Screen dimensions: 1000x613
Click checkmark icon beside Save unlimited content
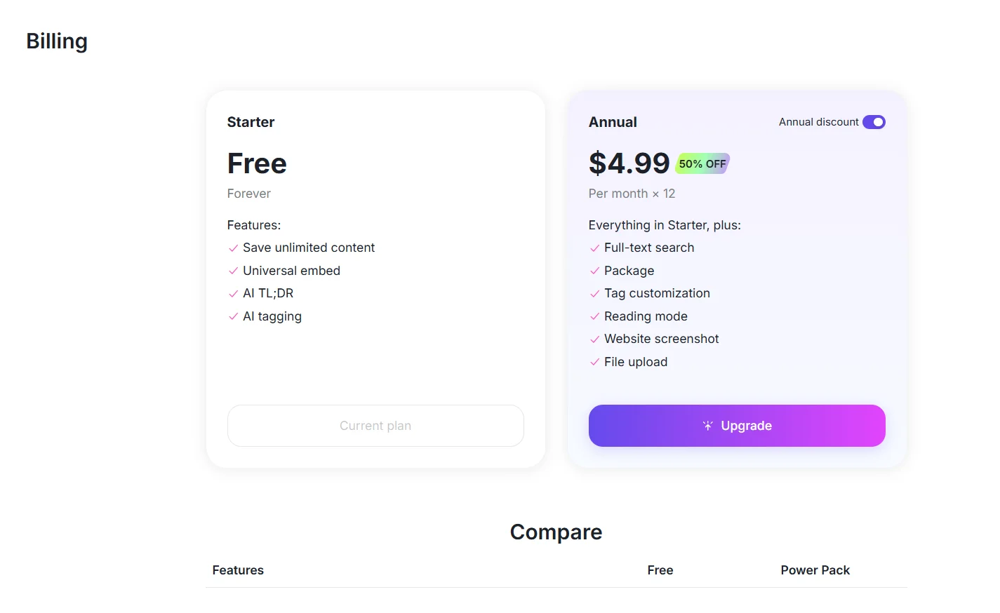tap(233, 248)
